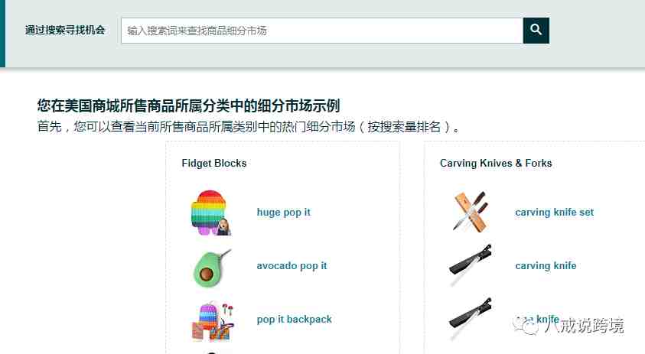The height and width of the screenshot is (354, 645).
Task: Open the 'avocado pop it' link
Action: click(x=292, y=265)
